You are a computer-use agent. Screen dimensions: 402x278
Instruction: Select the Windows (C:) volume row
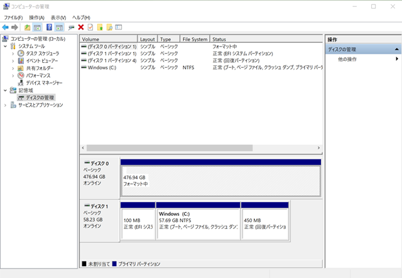tap(201, 67)
